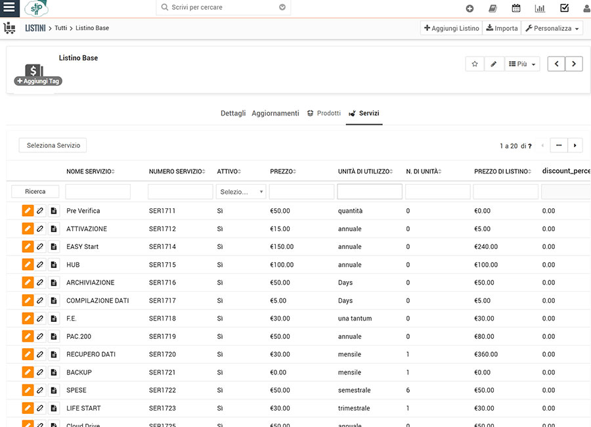
Task: Open the document icon on the BACKUP row
Action: pyautogui.click(x=53, y=372)
